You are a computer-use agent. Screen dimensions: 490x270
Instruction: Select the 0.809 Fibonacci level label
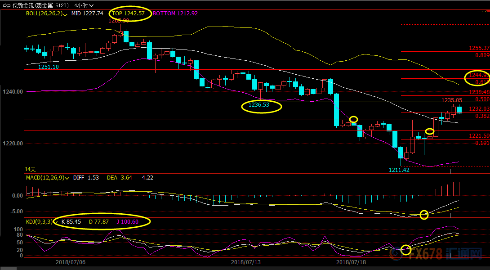tap(481, 55)
